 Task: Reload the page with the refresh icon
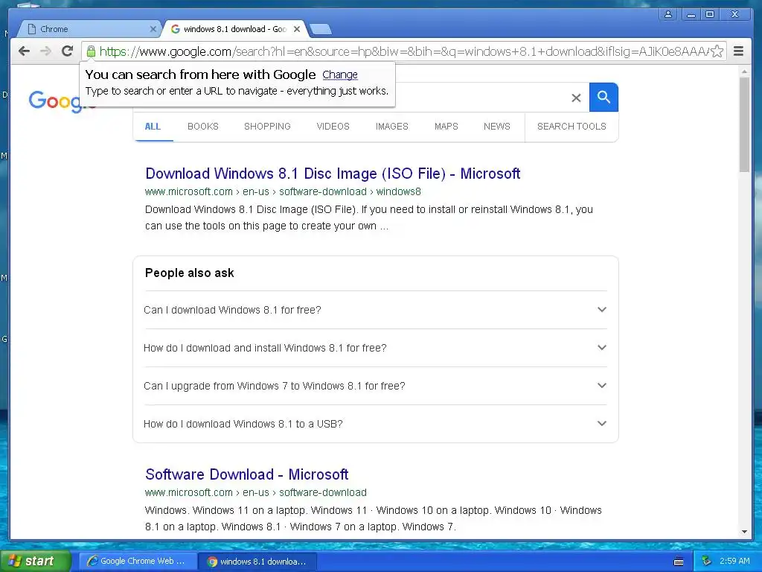click(68, 51)
